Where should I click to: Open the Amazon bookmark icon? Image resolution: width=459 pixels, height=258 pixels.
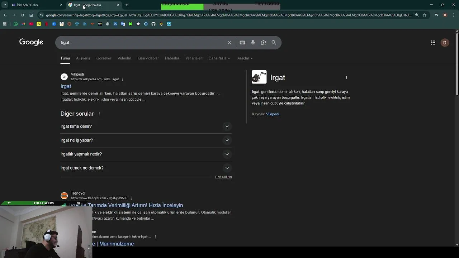pyautogui.click(x=62, y=24)
